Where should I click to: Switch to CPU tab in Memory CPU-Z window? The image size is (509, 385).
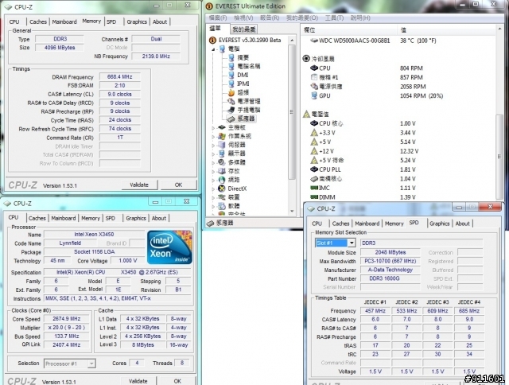coord(14,21)
